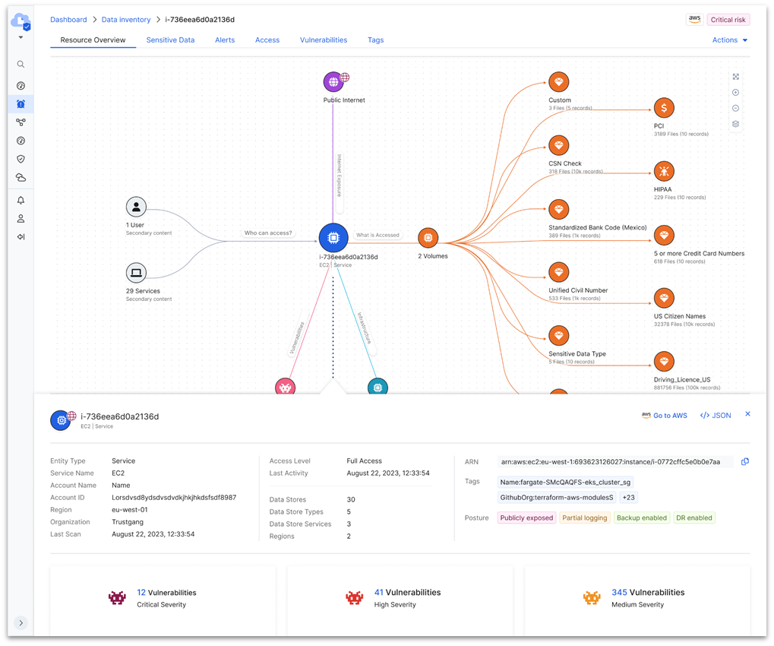Viewport: 774px width, 646px height.
Task: Click the search icon in the left sidebar
Action: point(21,65)
